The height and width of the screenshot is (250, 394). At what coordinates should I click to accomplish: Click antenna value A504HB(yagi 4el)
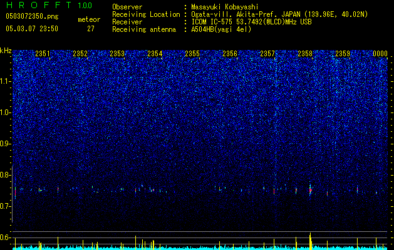(x=221, y=29)
